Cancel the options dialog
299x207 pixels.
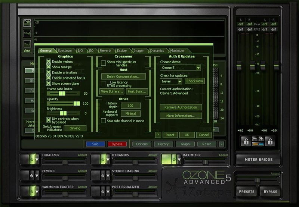coord(204,135)
